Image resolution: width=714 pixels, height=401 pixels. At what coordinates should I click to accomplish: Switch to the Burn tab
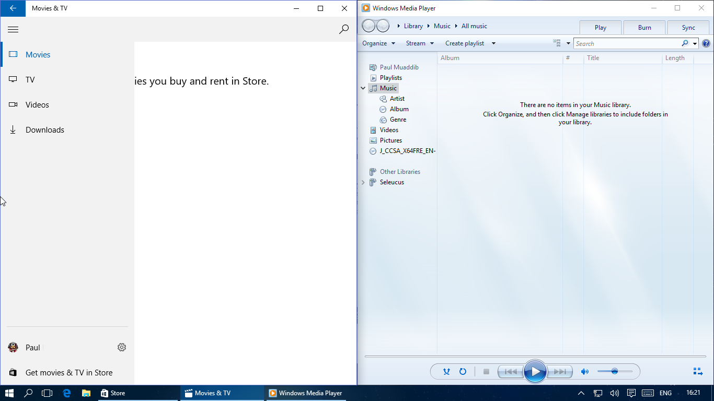[x=644, y=28]
